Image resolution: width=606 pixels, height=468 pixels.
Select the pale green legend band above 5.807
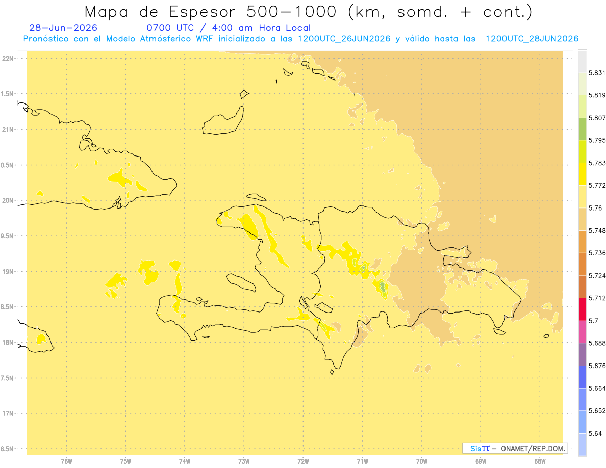tap(582, 107)
